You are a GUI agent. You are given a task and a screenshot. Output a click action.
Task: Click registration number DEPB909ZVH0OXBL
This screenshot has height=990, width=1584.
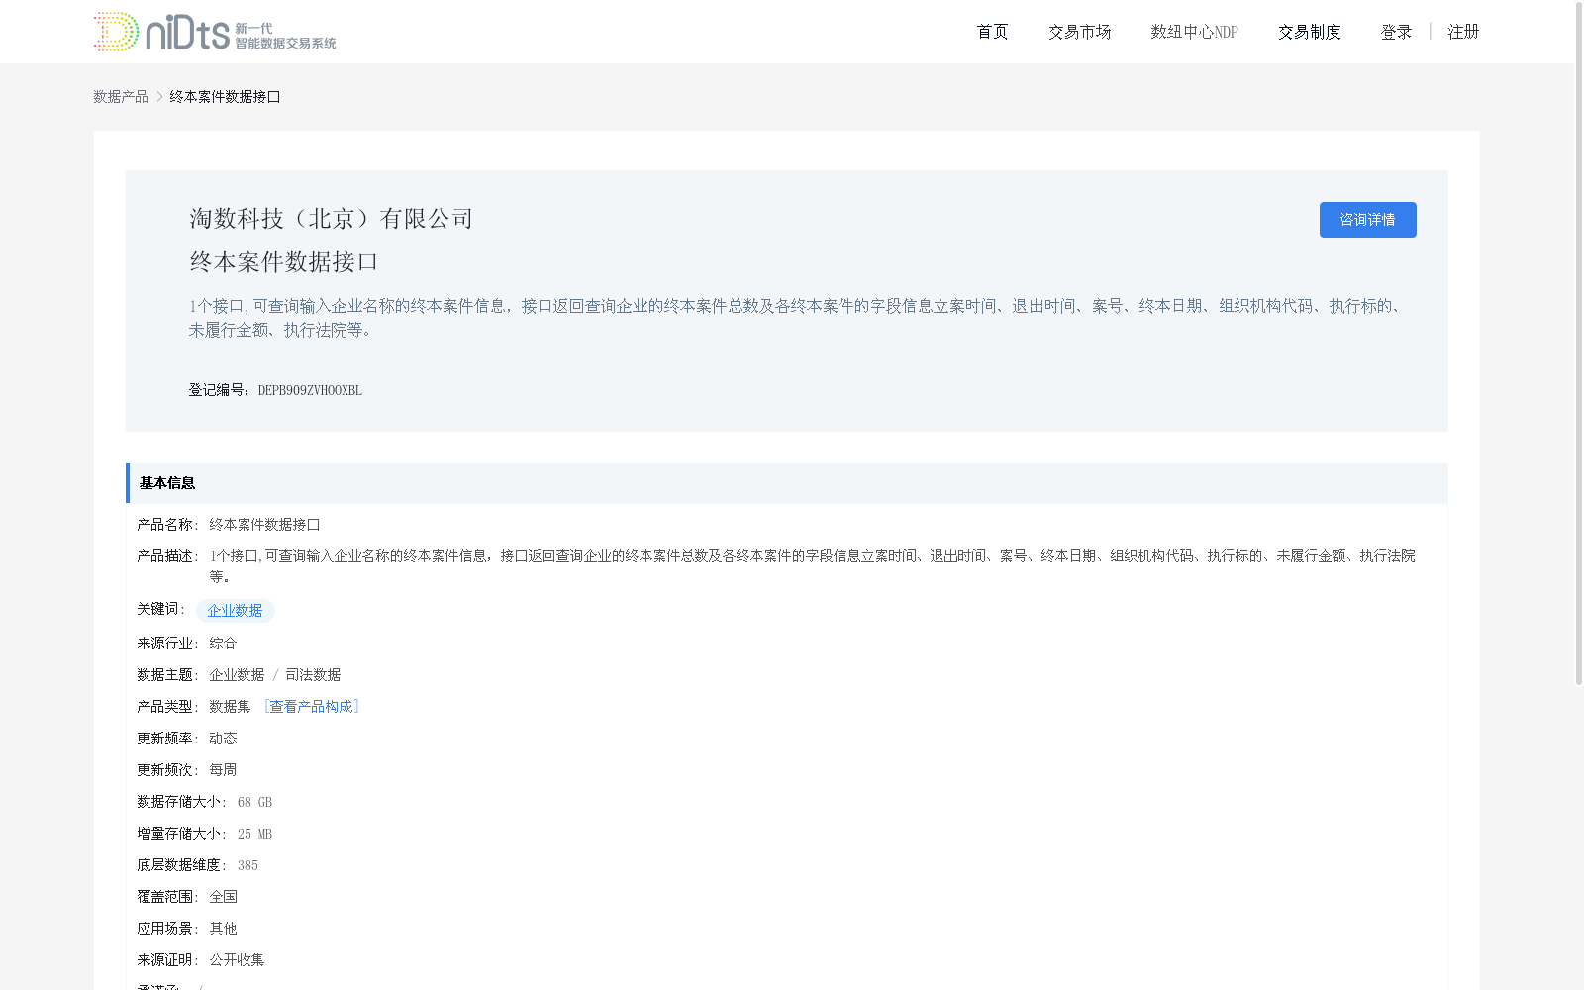coord(310,390)
